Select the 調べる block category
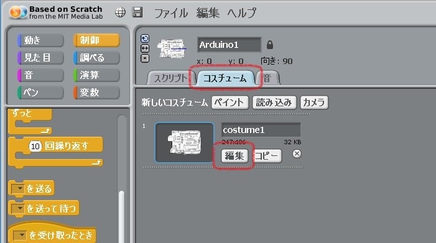Image resolution: width=436 pixels, height=243 pixels. pos(97,58)
